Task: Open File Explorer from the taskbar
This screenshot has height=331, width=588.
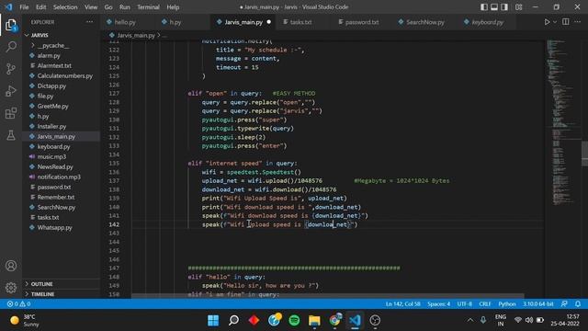Action: [314, 320]
